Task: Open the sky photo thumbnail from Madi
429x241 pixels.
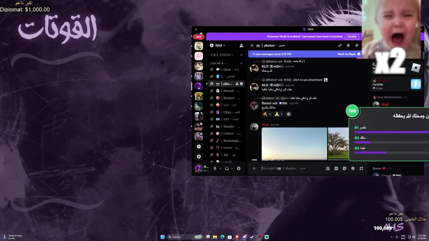Action: 294,144
